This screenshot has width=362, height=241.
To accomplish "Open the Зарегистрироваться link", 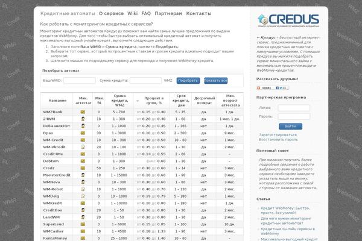I will (278, 135).
